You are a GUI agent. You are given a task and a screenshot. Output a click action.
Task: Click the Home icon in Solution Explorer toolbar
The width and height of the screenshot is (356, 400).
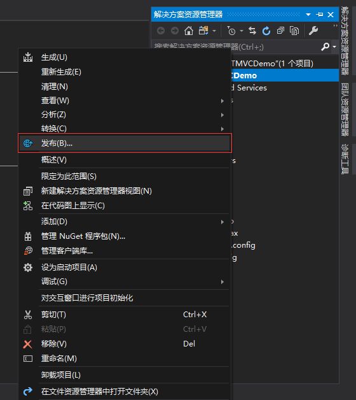(189, 31)
